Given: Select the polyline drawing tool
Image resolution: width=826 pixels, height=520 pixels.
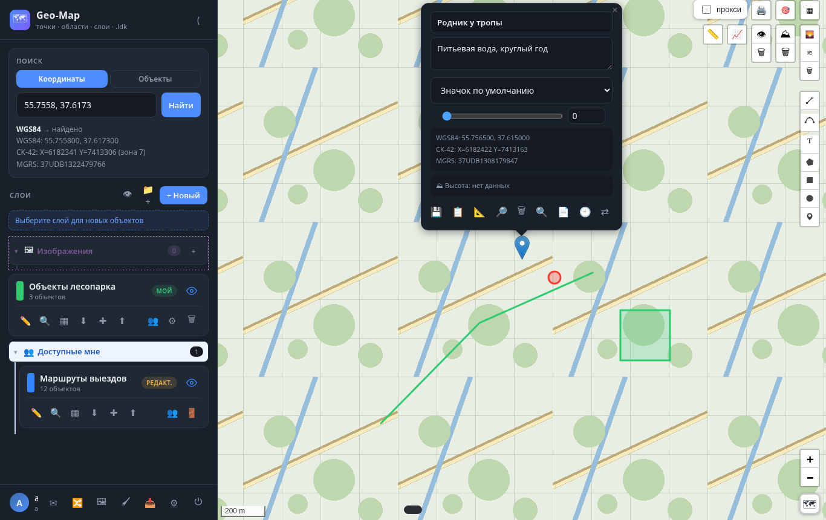Looking at the screenshot, I should (x=810, y=101).
